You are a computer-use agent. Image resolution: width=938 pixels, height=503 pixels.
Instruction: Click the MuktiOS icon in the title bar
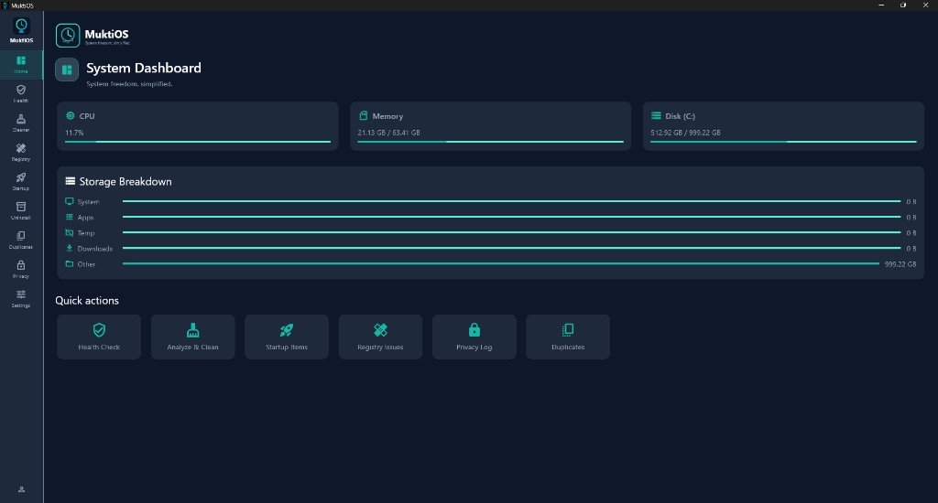5,5
